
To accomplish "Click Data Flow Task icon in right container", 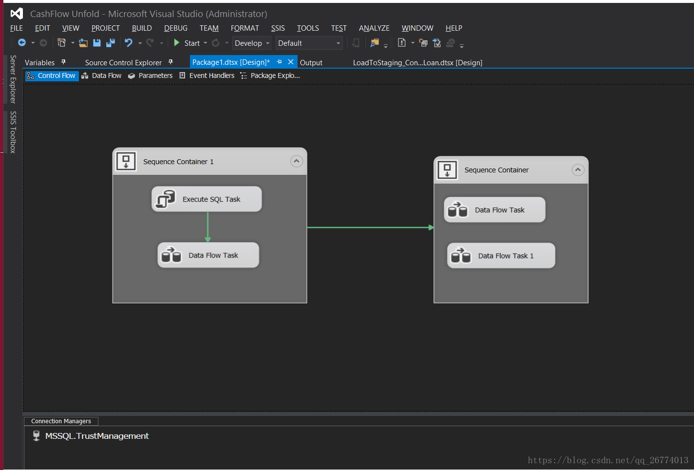I will click(x=457, y=209).
